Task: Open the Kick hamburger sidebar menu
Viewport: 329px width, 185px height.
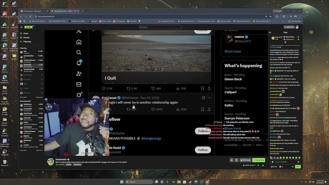Action: tap(21, 27)
